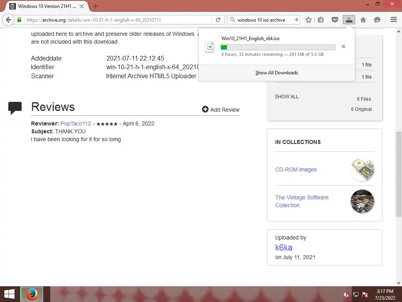402x302 pixels.
Task: Click the 6 Files count
Action: (x=364, y=99)
